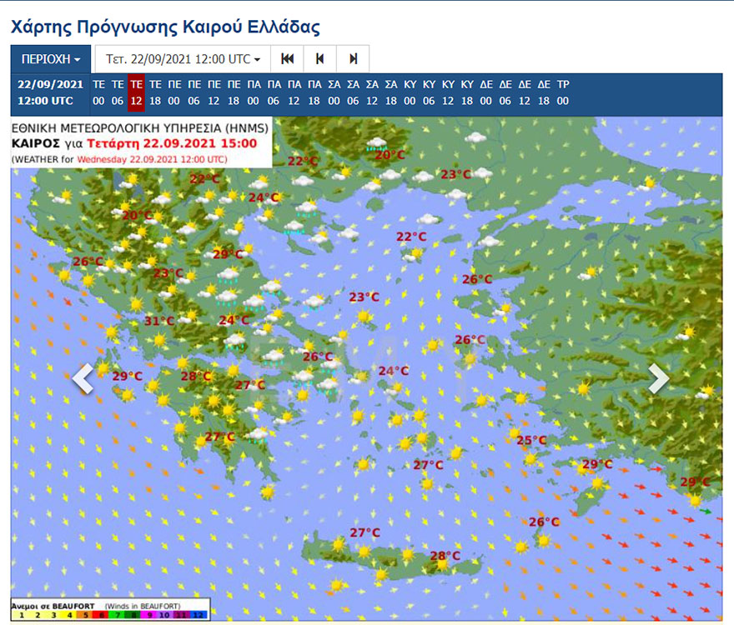The width and height of the screenshot is (734, 625).
Task: Open the ΠΕΡΙΟΧΗ region dropdown
Action: (x=51, y=59)
